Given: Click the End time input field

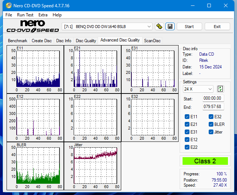Looking at the screenshot, I should pyautogui.click(x=213, y=107).
